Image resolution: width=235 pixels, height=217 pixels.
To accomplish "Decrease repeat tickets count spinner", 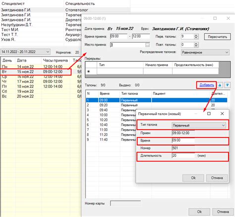I will pyautogui.click(x=196, y=46).
